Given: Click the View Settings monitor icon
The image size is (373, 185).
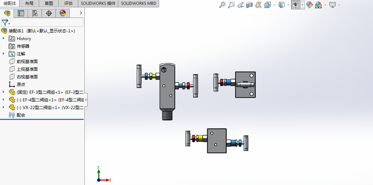Looking at the screenshot, I should click(x=332, y=5).
